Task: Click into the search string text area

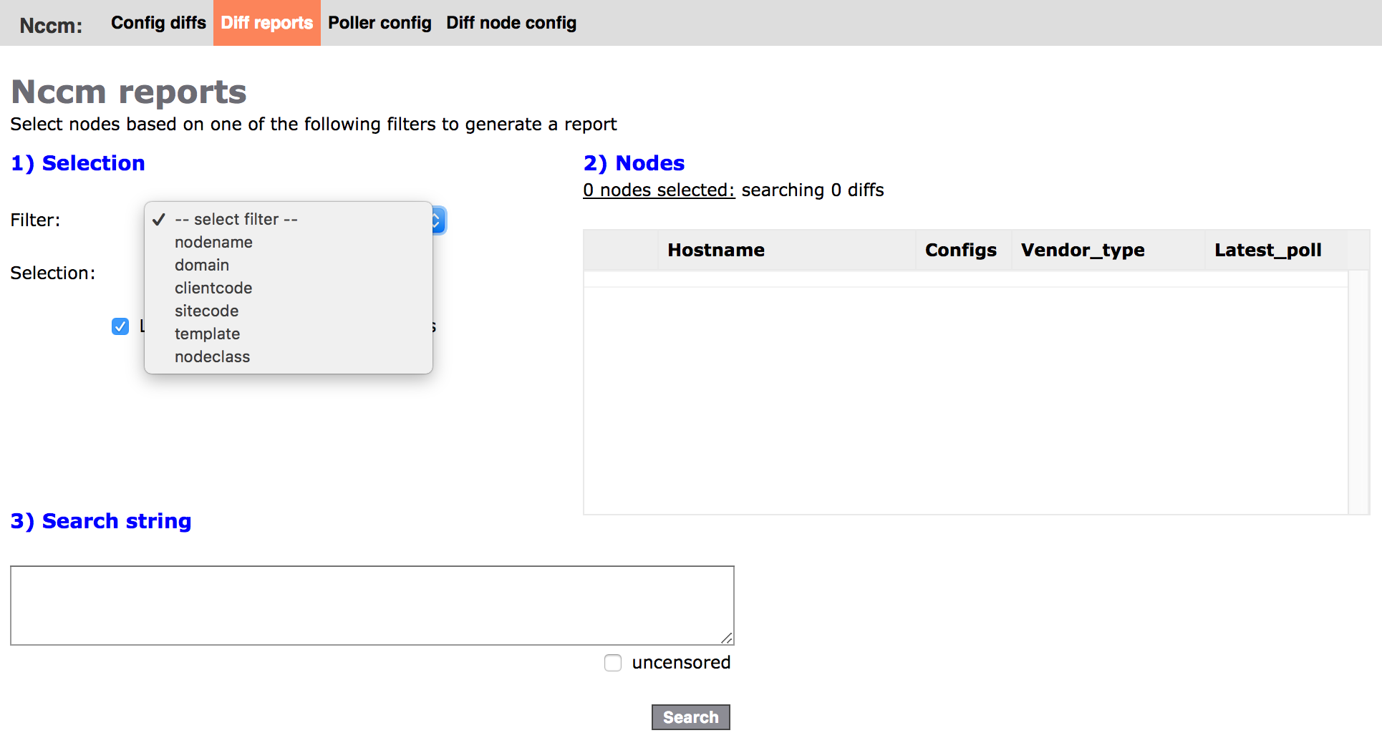Action: [372, 605]
